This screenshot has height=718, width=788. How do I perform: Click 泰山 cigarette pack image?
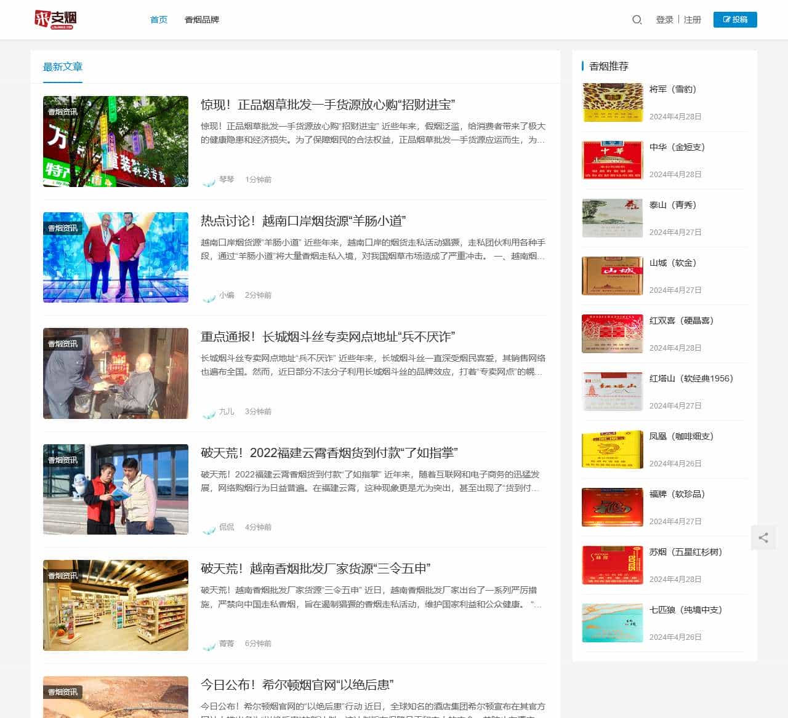[x=613, y=218]
